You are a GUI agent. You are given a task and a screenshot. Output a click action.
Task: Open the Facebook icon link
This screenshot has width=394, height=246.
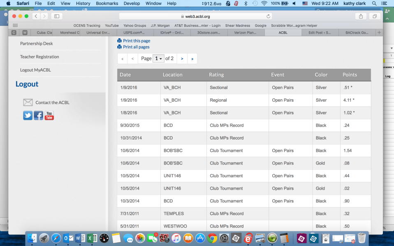[38, 116]
